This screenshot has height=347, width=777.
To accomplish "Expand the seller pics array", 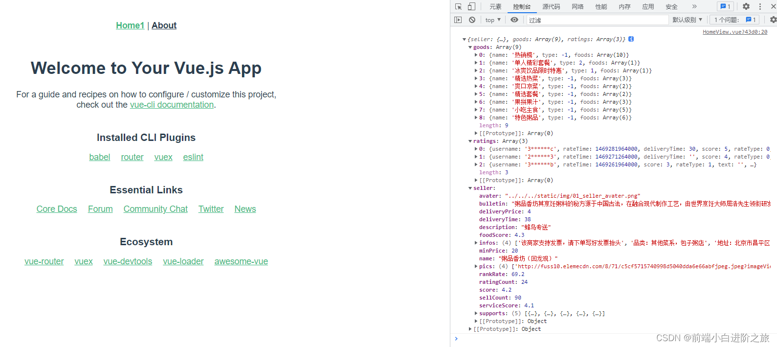I will [476, 266].
